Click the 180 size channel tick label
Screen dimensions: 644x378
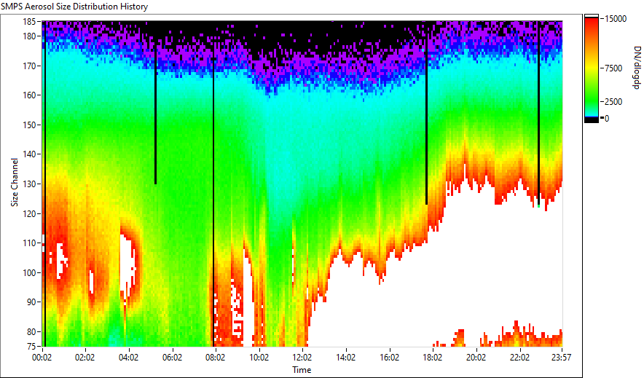[x=30, y=36]
